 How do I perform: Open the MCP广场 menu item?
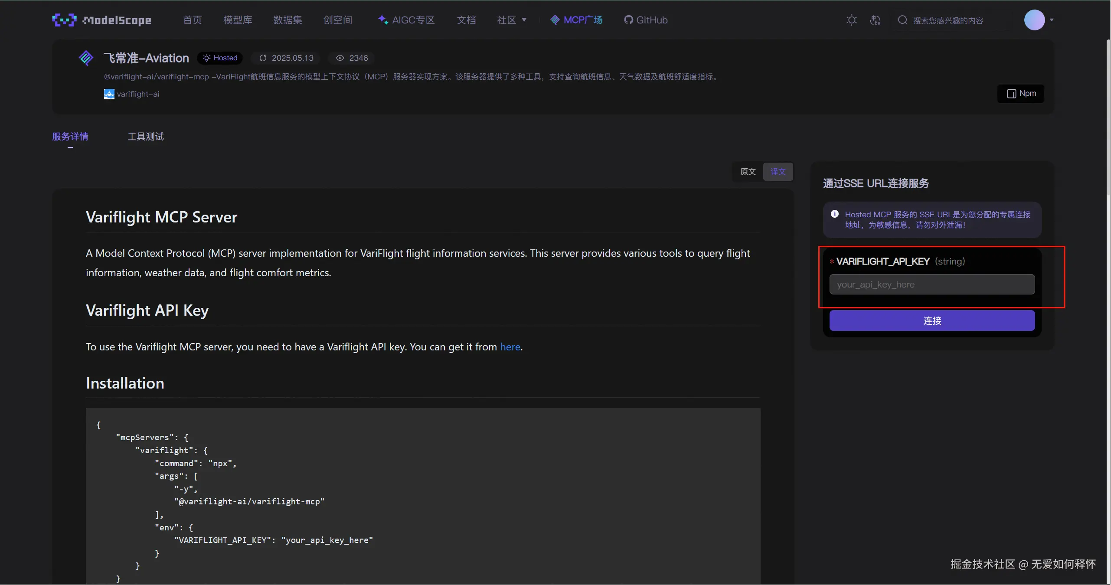tap(576, 20)
